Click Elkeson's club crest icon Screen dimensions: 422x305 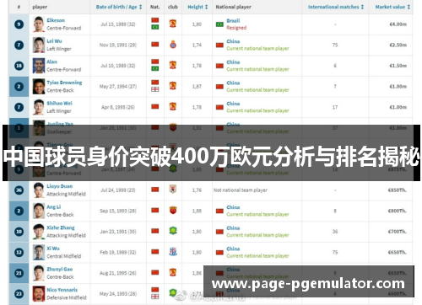173,24
